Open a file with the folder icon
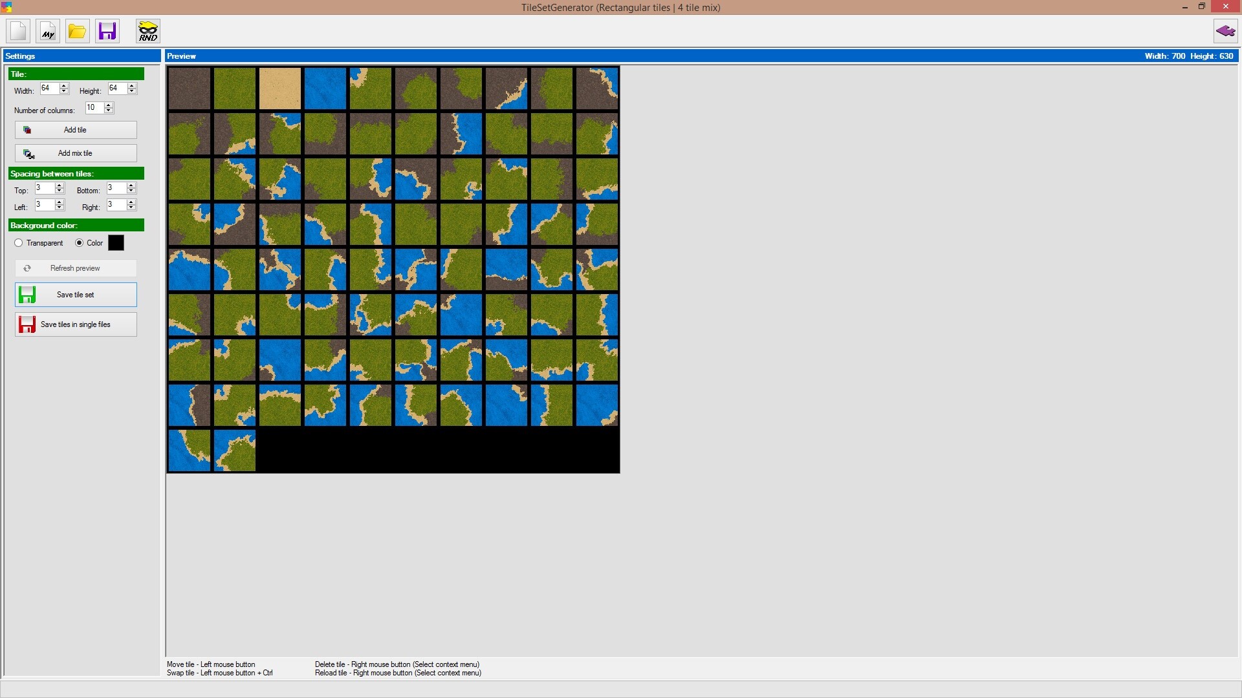Viewport: 1242px width, 698px height. click(77, 31)
